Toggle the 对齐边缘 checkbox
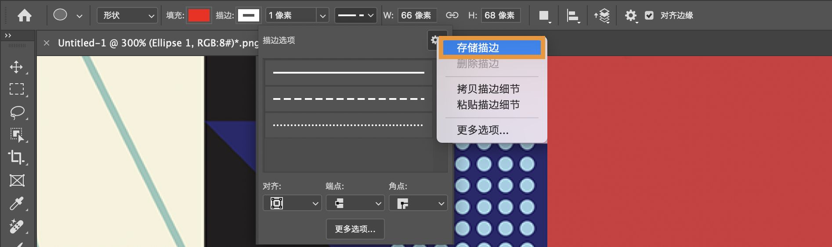This screenshot has height=247, width=832. tap(649, 15)
